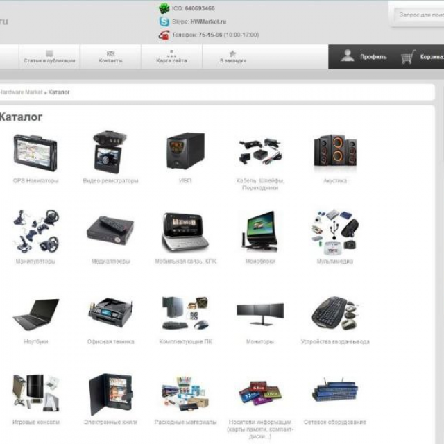This screenshot has height=444, width=444.
Task: Click the Мониторы text link
Action: 260,341
